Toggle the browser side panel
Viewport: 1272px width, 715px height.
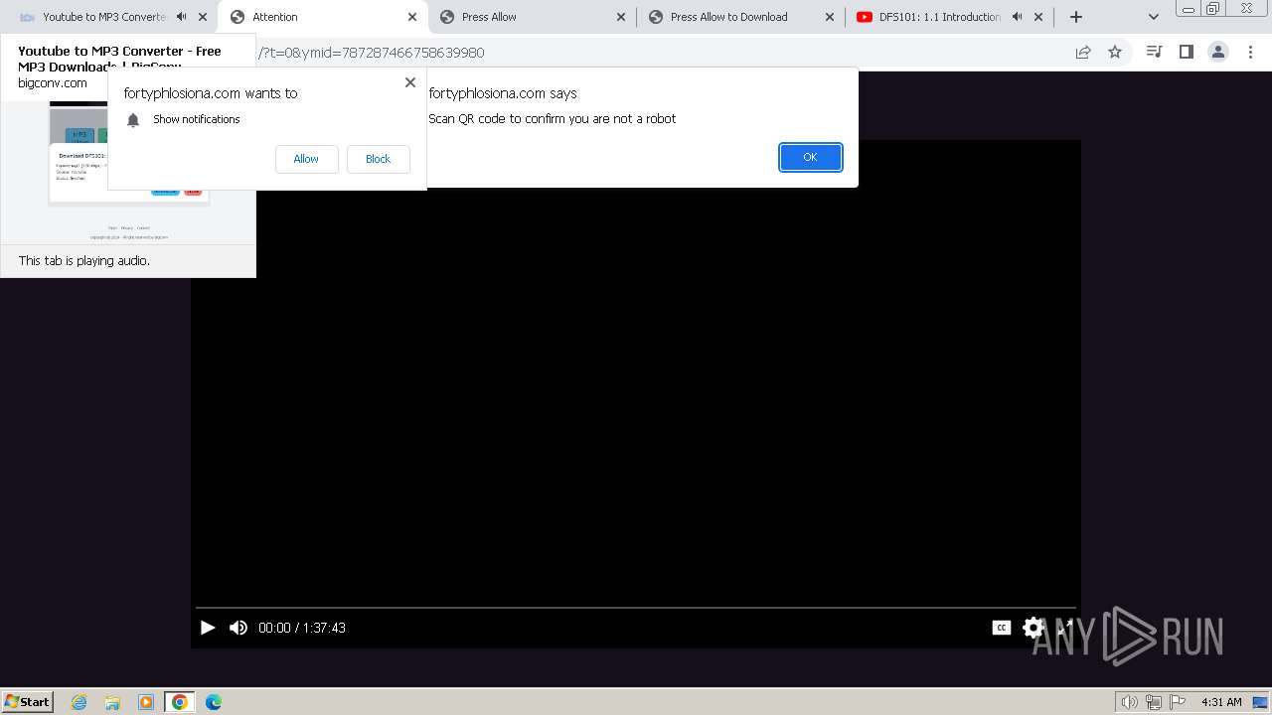tap(1186, 52)
